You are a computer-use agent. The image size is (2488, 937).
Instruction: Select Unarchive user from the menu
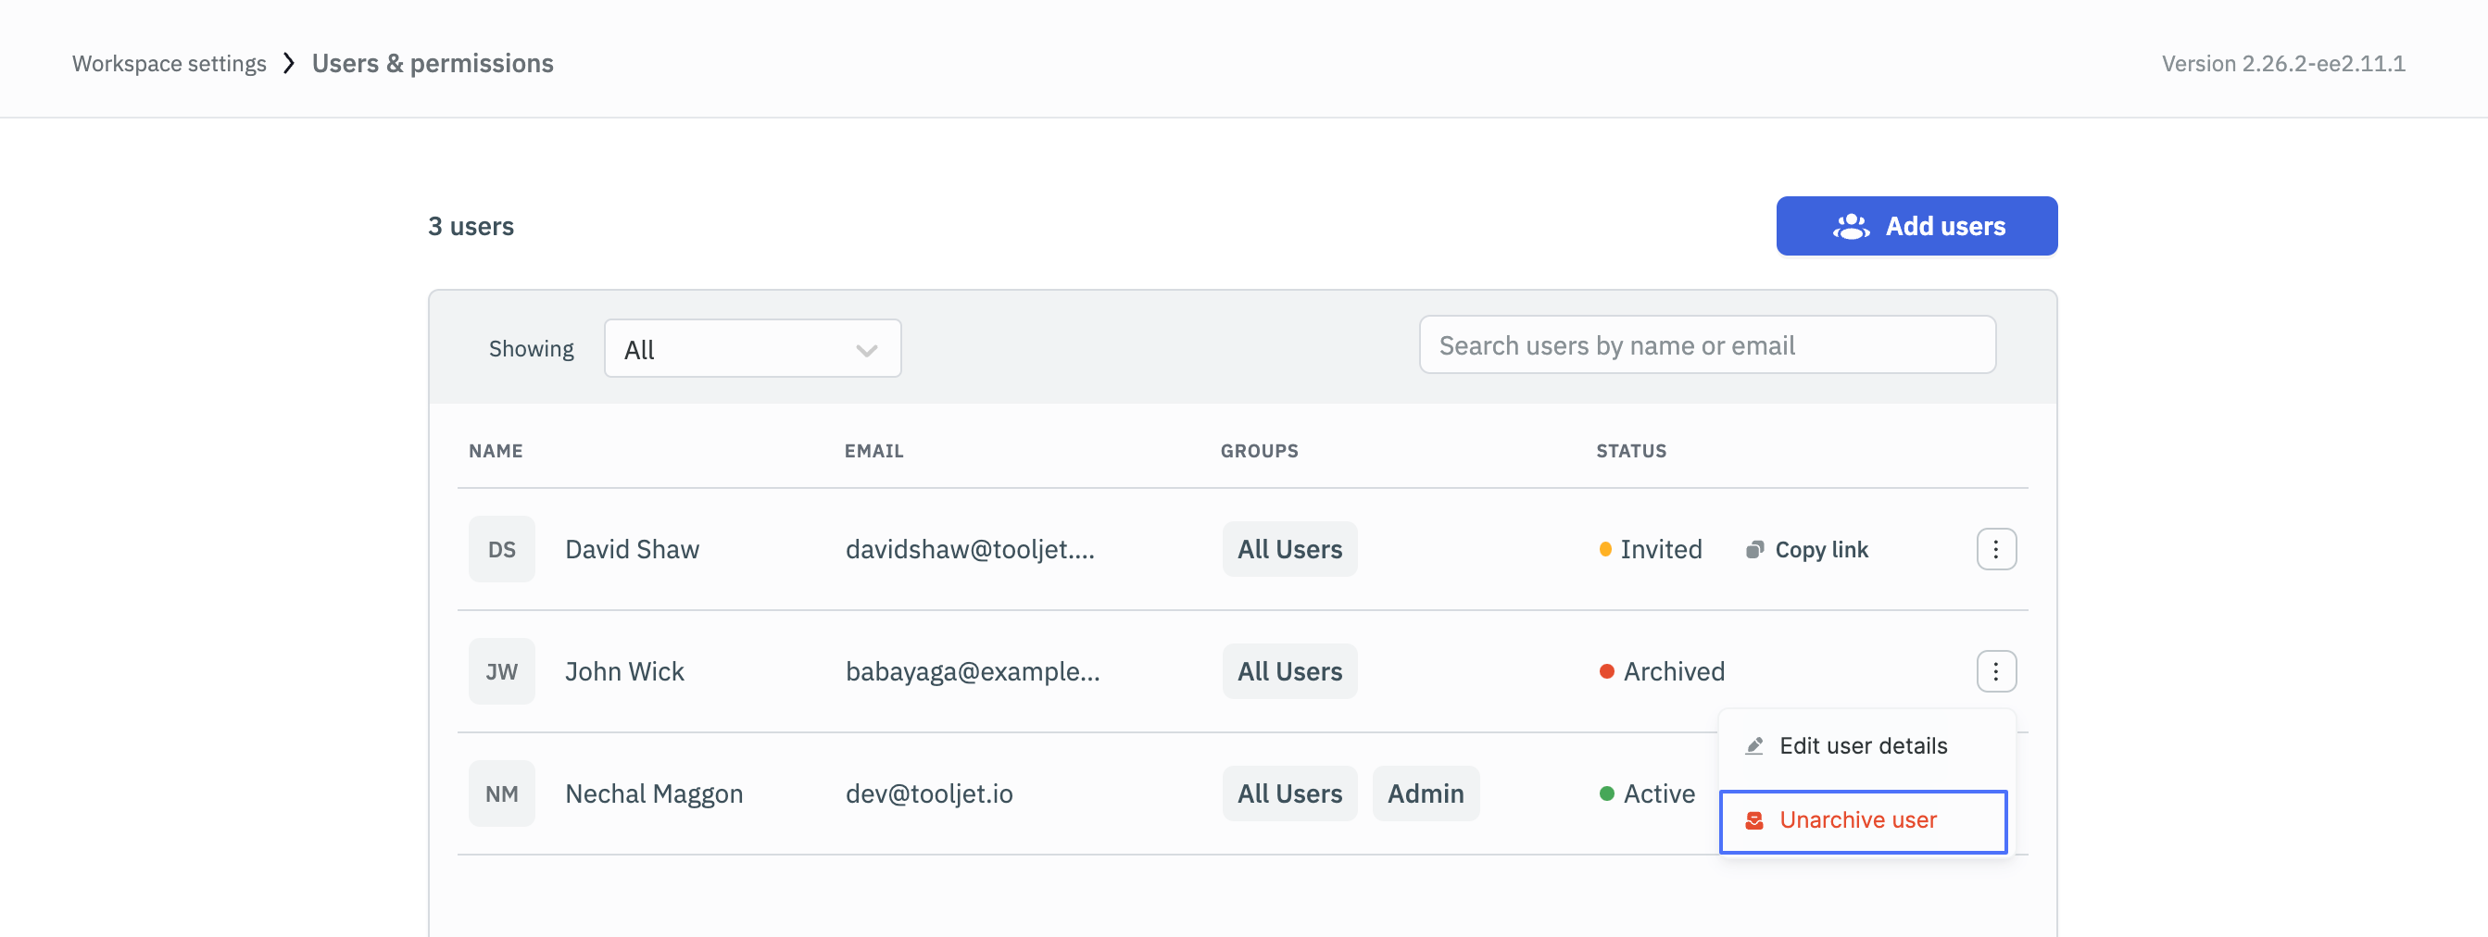pyautogui.click(x=1861, y=820)
